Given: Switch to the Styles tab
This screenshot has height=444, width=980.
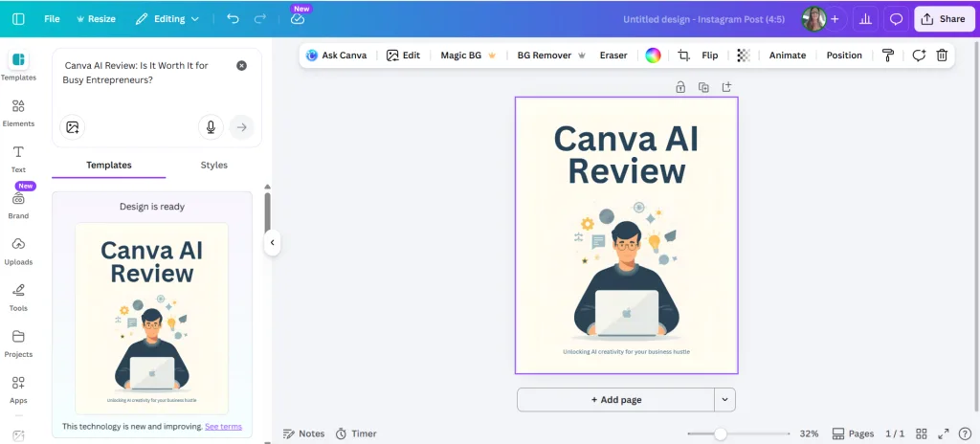Looking at the screenshot, I should click(213, 166).
